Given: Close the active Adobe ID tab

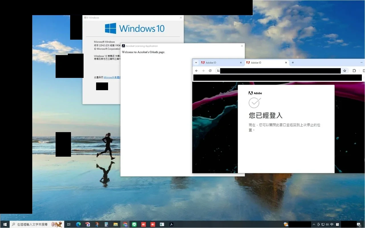Looking at the screenshot, I should tap(286, 62).
